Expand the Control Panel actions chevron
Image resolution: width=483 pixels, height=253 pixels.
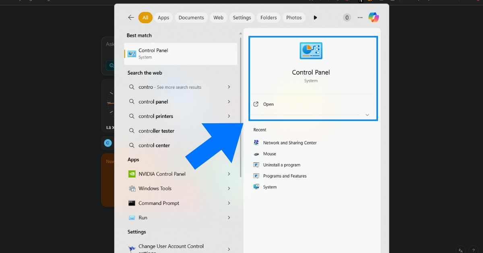tap(367, 114)
